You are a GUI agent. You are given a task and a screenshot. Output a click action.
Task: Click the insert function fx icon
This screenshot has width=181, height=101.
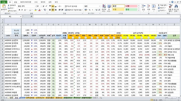click(x=31, y=16)
